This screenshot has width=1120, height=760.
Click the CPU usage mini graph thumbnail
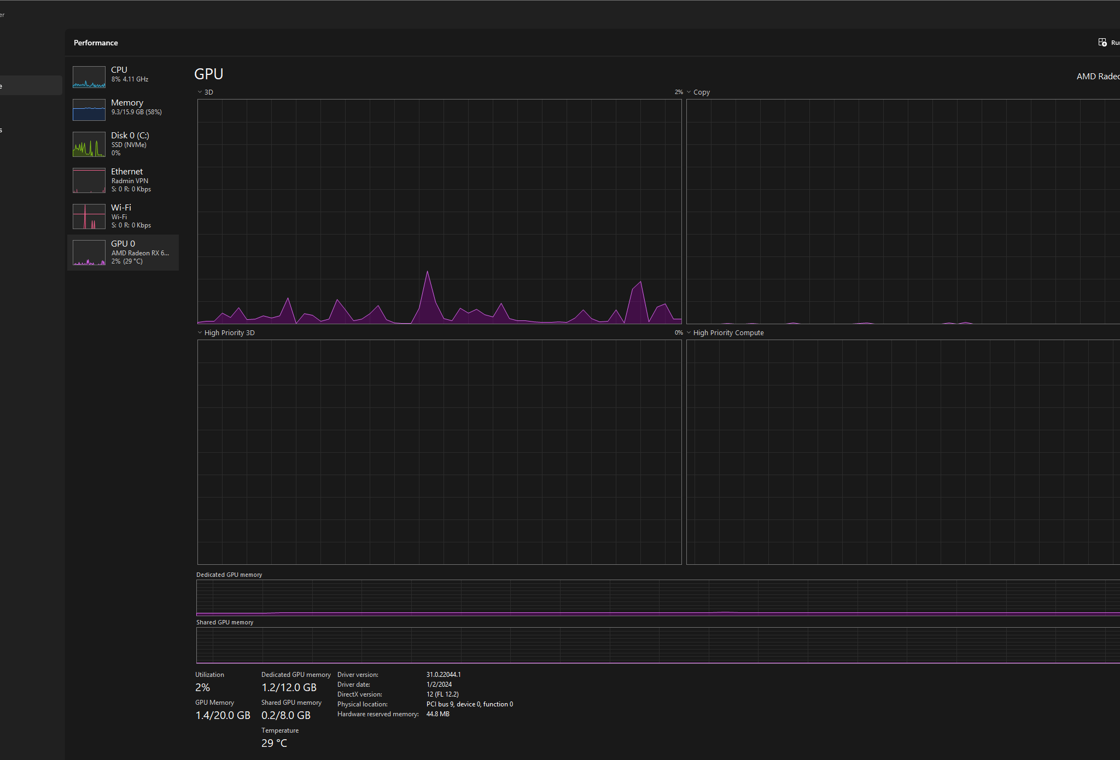(x=89, y=77)
